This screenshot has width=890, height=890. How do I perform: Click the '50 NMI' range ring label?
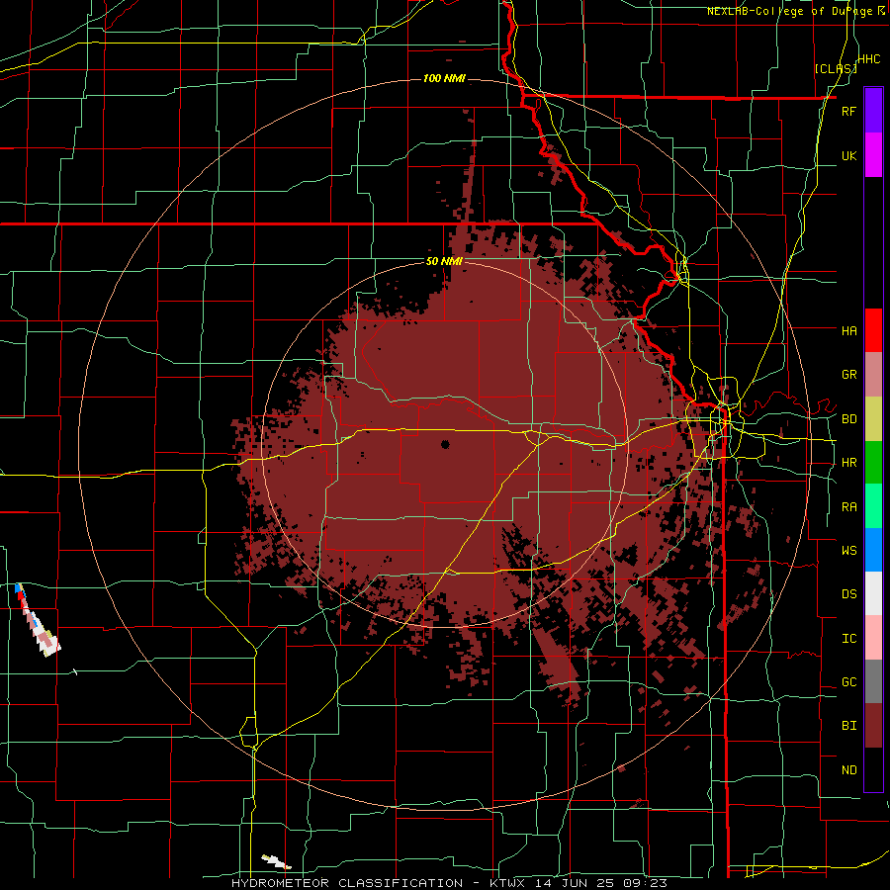click(x=444, y=261)
